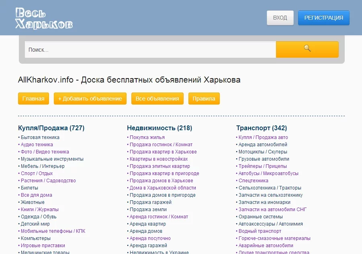Open the Недвижимость (218) category heading

pyautogui.click(x=160, y=128)
